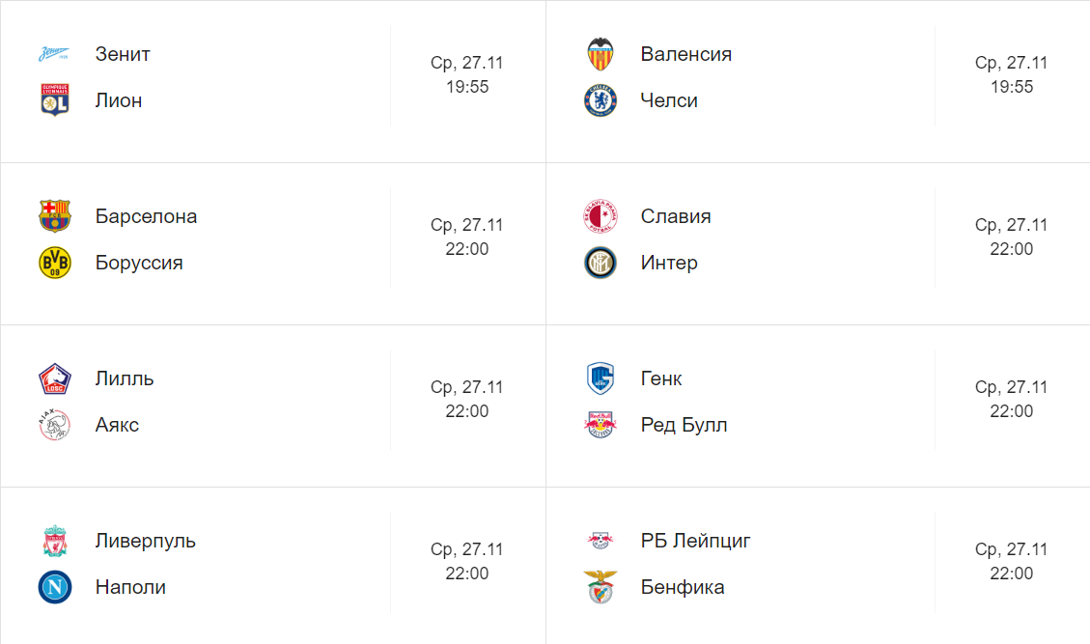Click the yellow BVB Borussia logo
This screenshot has height=644, width=1090.
(54, 263)
